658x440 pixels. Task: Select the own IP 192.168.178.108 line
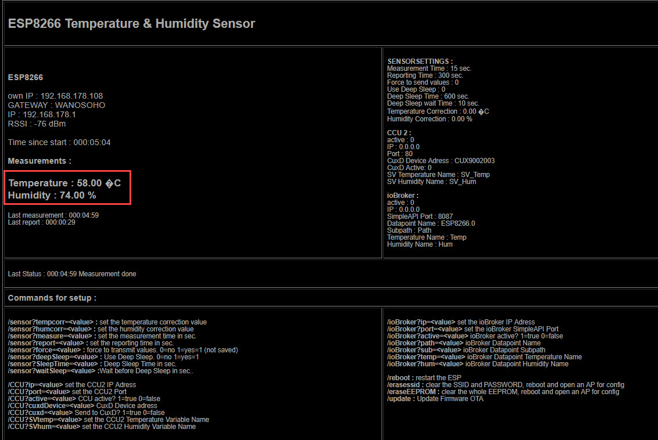point(55,96)
